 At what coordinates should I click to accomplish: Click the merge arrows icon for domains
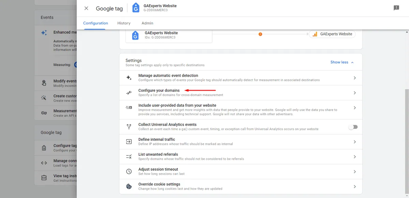pos(129,93)
